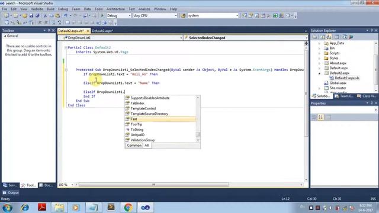The image size is (379, 213).
Task: Select ToolTip in the IntelliSense list
Action: point(160,124)
